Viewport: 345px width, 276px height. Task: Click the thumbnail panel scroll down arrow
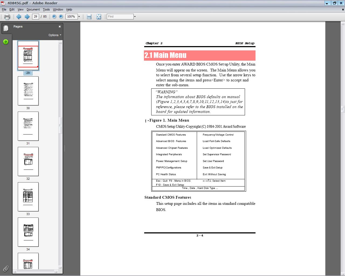(x=60, y=267)
